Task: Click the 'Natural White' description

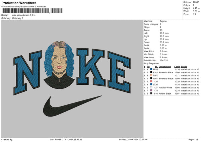Action: point(165,88)
